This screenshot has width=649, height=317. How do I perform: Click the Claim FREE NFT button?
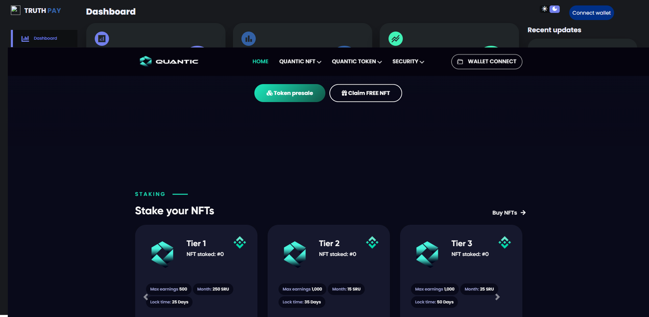[365, 93]
